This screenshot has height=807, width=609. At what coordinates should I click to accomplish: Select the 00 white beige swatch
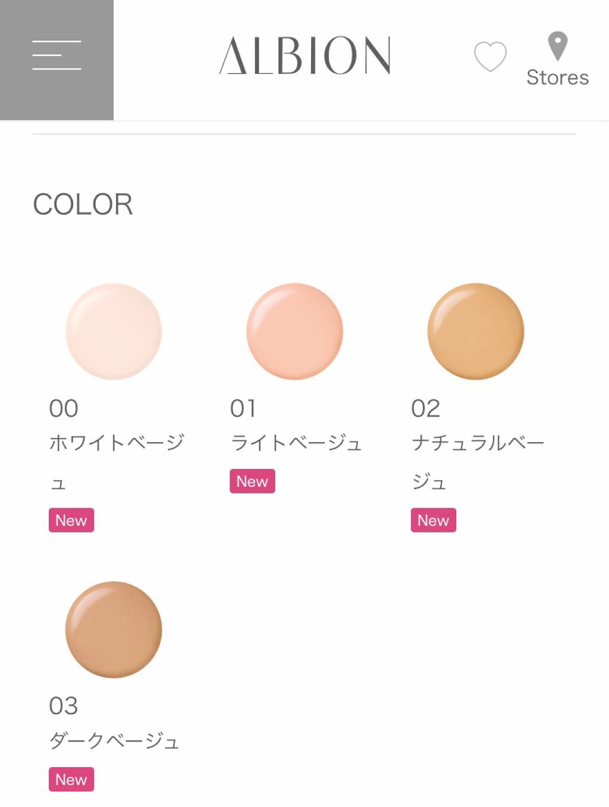coord(114,331)
